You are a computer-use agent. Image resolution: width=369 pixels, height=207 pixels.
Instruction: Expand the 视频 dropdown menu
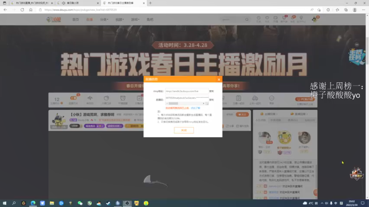click(119, 19)
